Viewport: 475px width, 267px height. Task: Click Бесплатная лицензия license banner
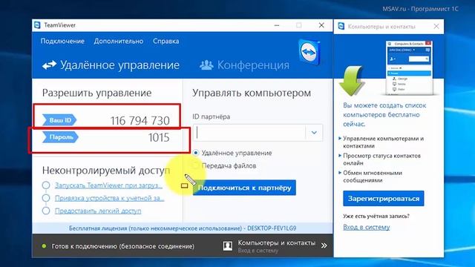(183, 228)
